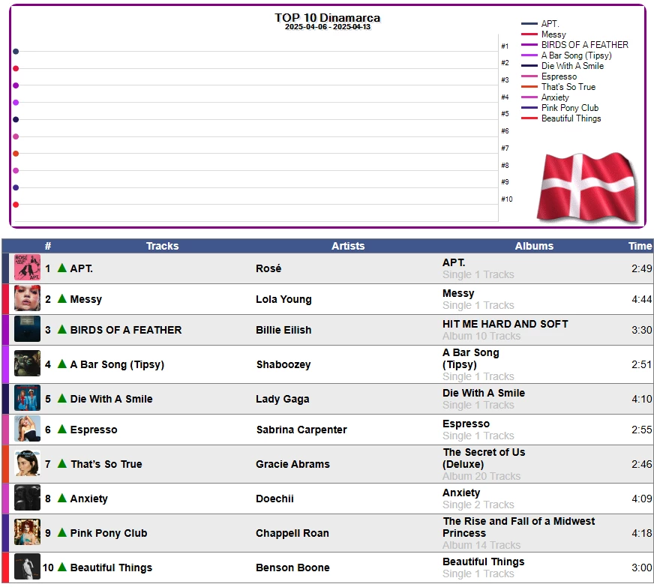
Task: Click the Tracks column header
Action: pyautogui.click(x=162, y=246)
